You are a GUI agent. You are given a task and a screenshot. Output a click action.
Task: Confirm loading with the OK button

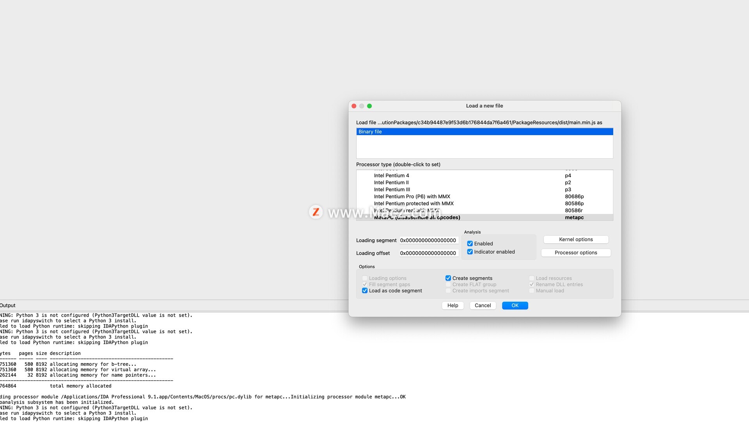pyautogui.click(x=515, y=306)
